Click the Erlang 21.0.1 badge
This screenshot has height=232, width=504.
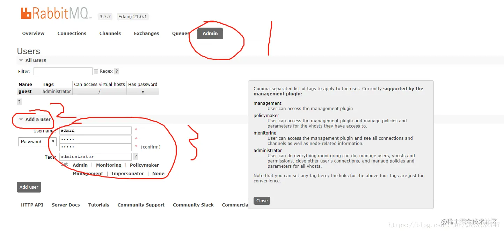click(133, 16)
